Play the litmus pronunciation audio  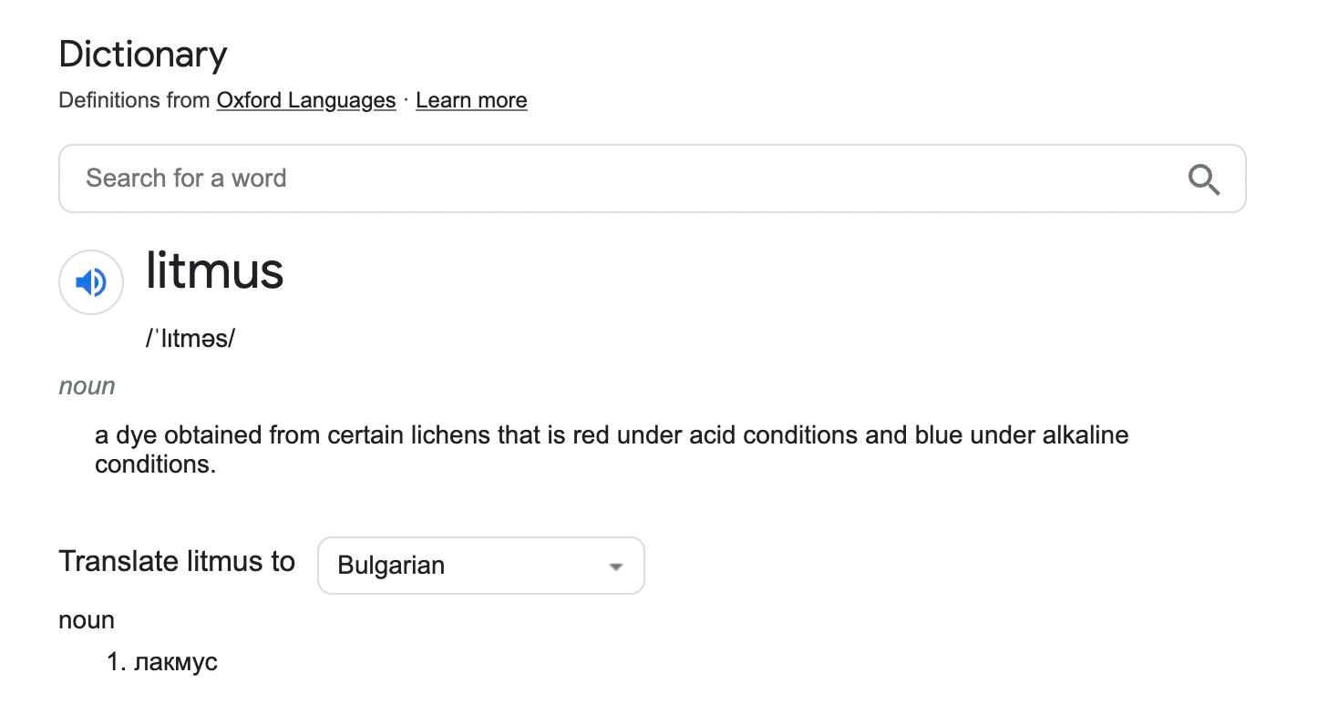(x=91, y=282)
